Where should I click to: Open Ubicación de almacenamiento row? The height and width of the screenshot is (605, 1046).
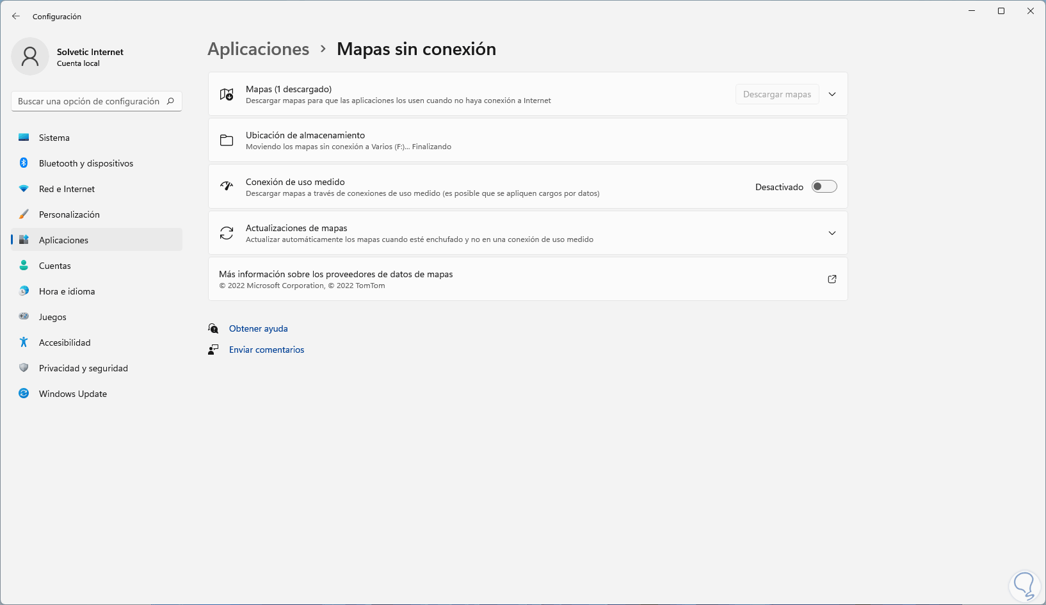[527, 140]
